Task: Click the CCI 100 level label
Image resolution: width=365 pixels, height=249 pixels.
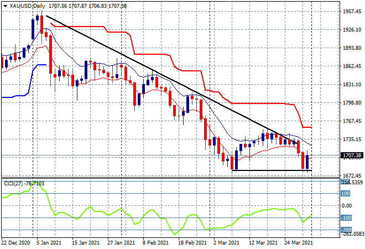Action: [345, 193]
